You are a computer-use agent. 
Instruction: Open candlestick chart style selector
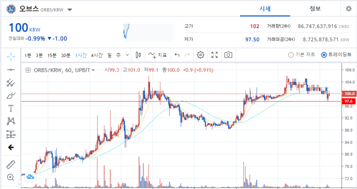click(x=138, y=55)
